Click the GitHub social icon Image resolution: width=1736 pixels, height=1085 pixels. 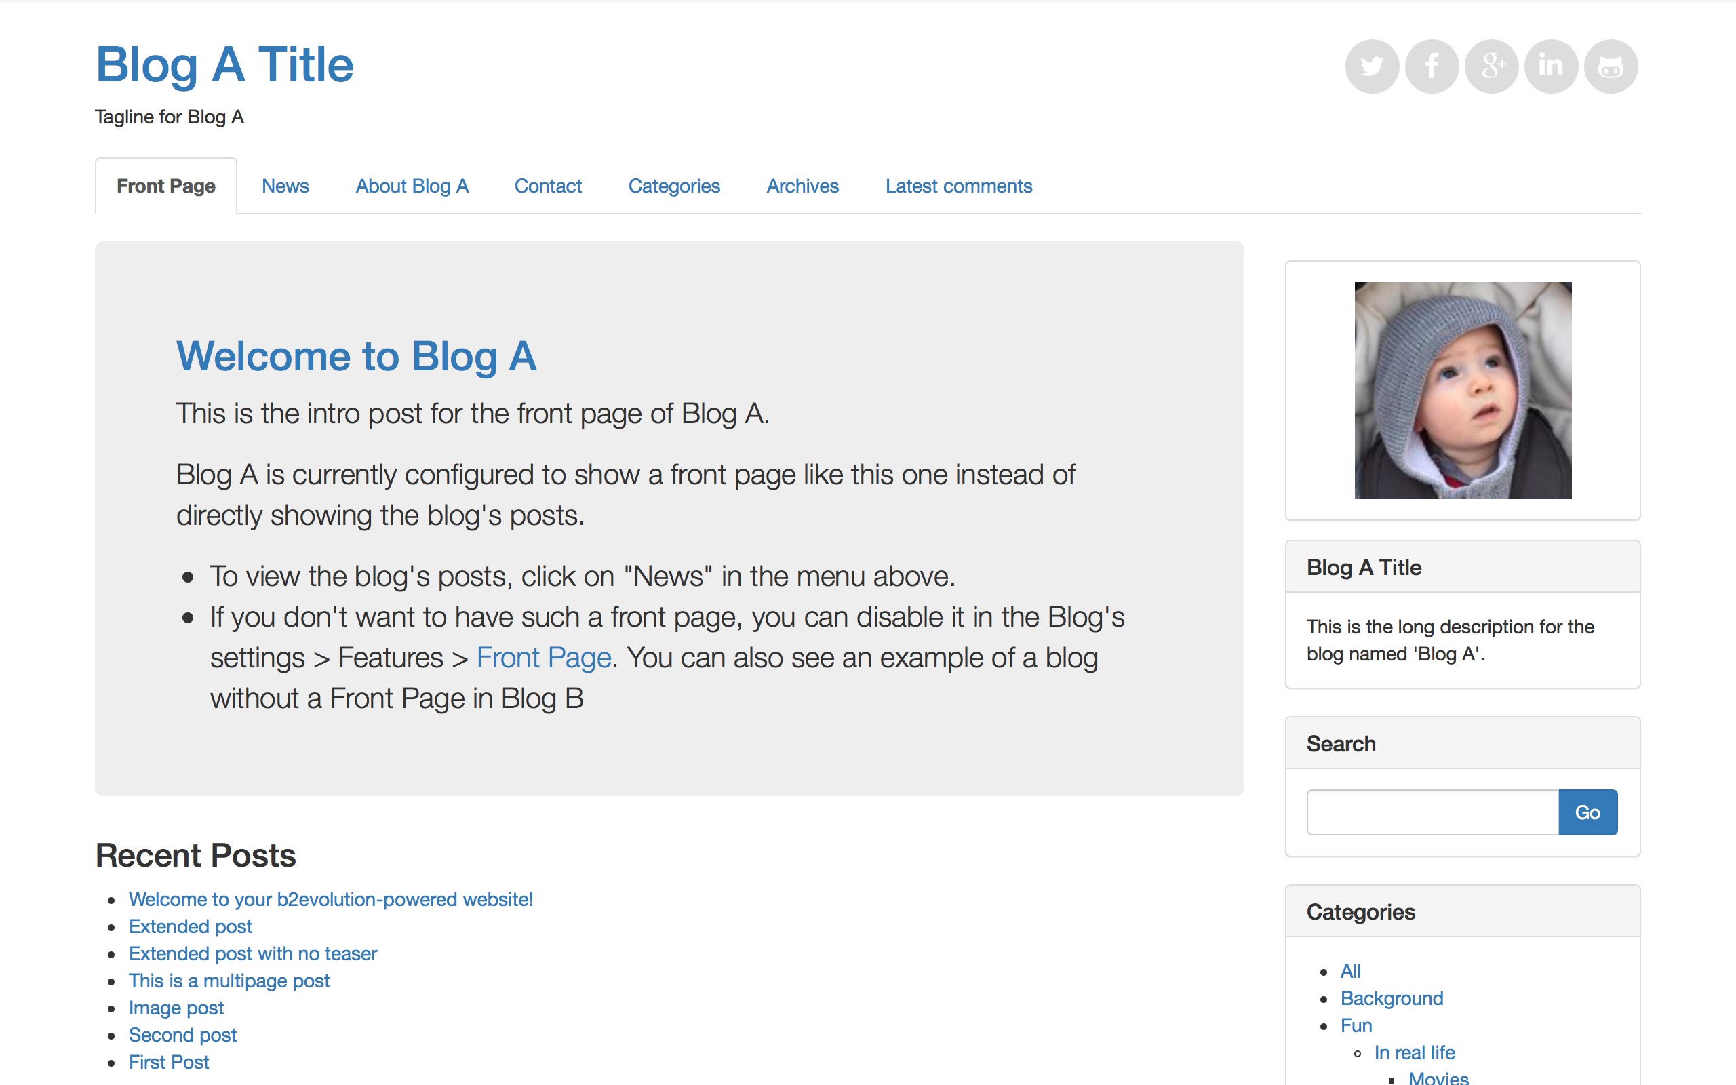(x=1611, y=66)
